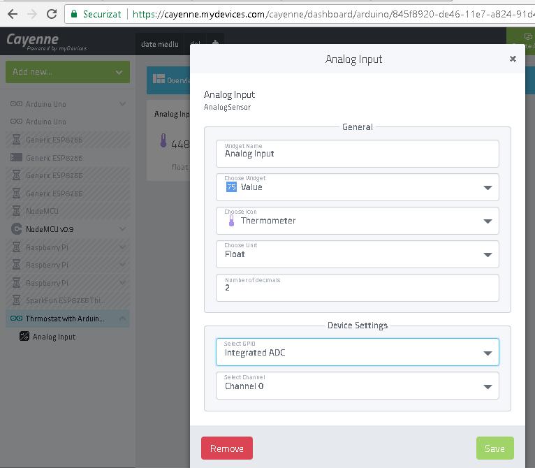Close the Analog Input dialog
535x468 pixels.
(513, 59)
